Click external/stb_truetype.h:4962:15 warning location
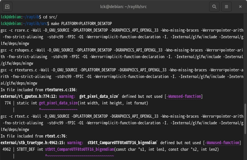Viewport: 247px width, 160px height. (x=33, y=143)
